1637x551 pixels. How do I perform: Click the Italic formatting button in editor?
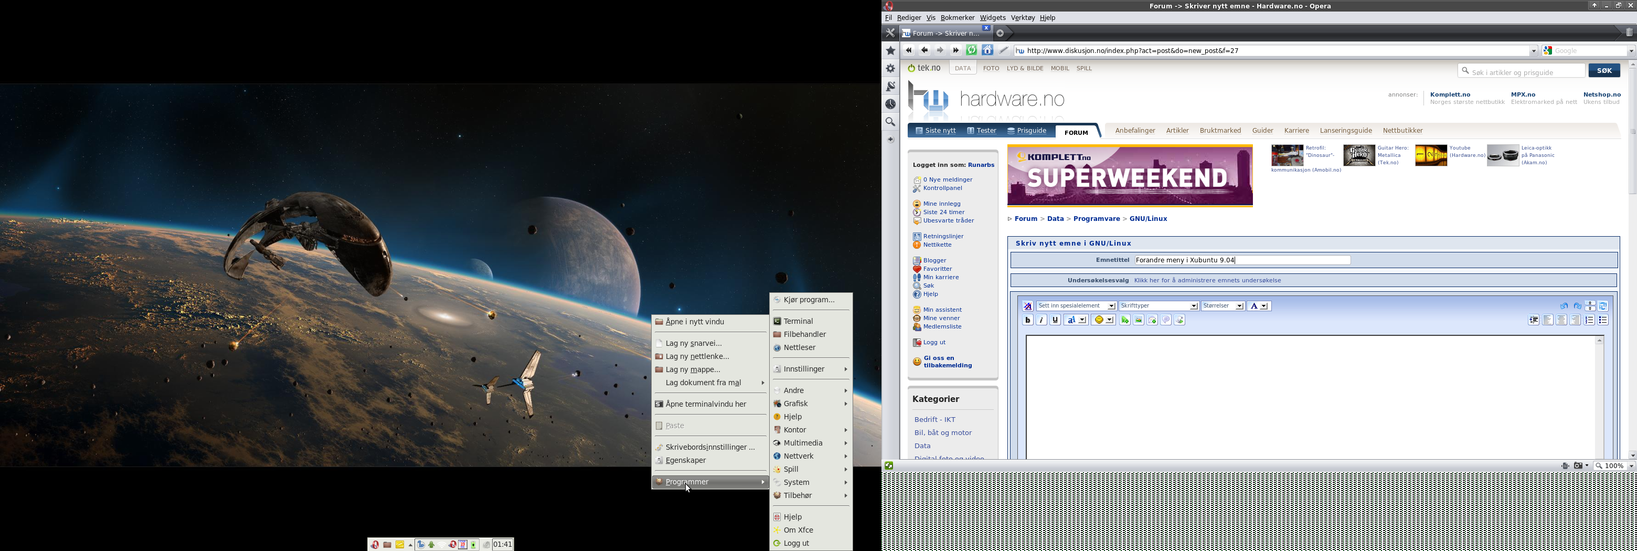(1041, 320)
